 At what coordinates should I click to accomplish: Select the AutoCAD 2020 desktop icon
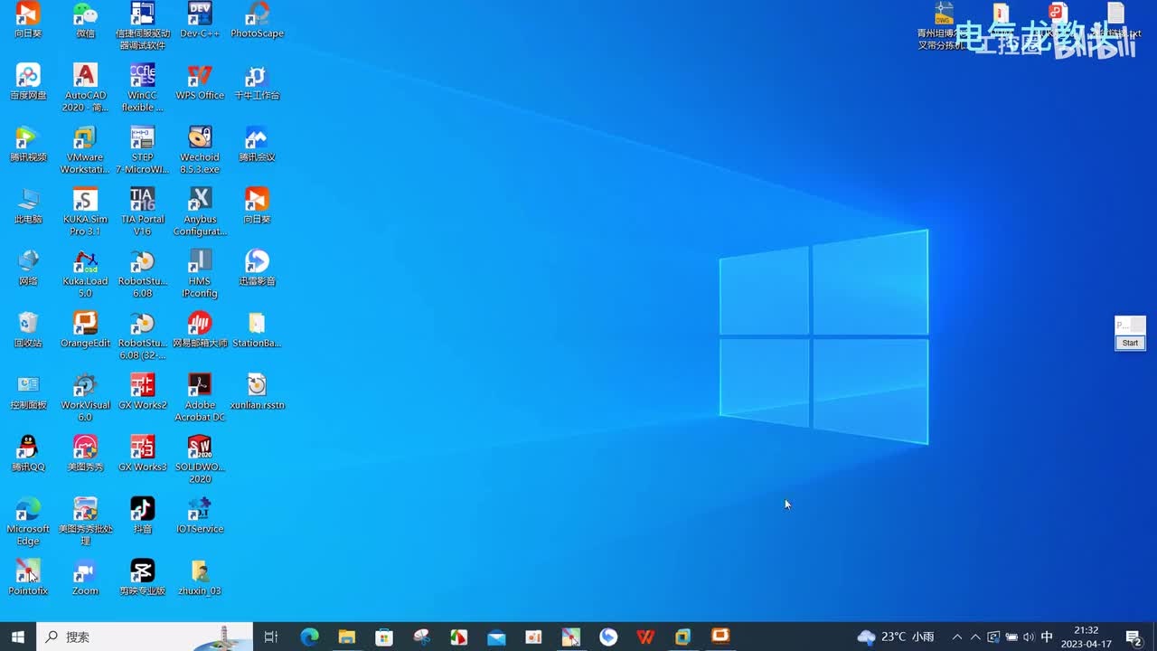(85, 88)
